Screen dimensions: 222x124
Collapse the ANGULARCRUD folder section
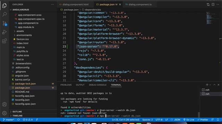pyautogui.click(x=21, y=10)
